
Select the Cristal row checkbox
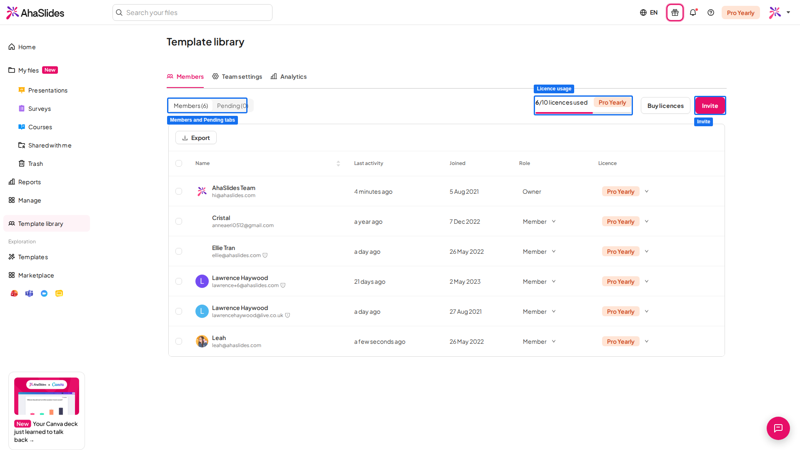click(179, 221)
